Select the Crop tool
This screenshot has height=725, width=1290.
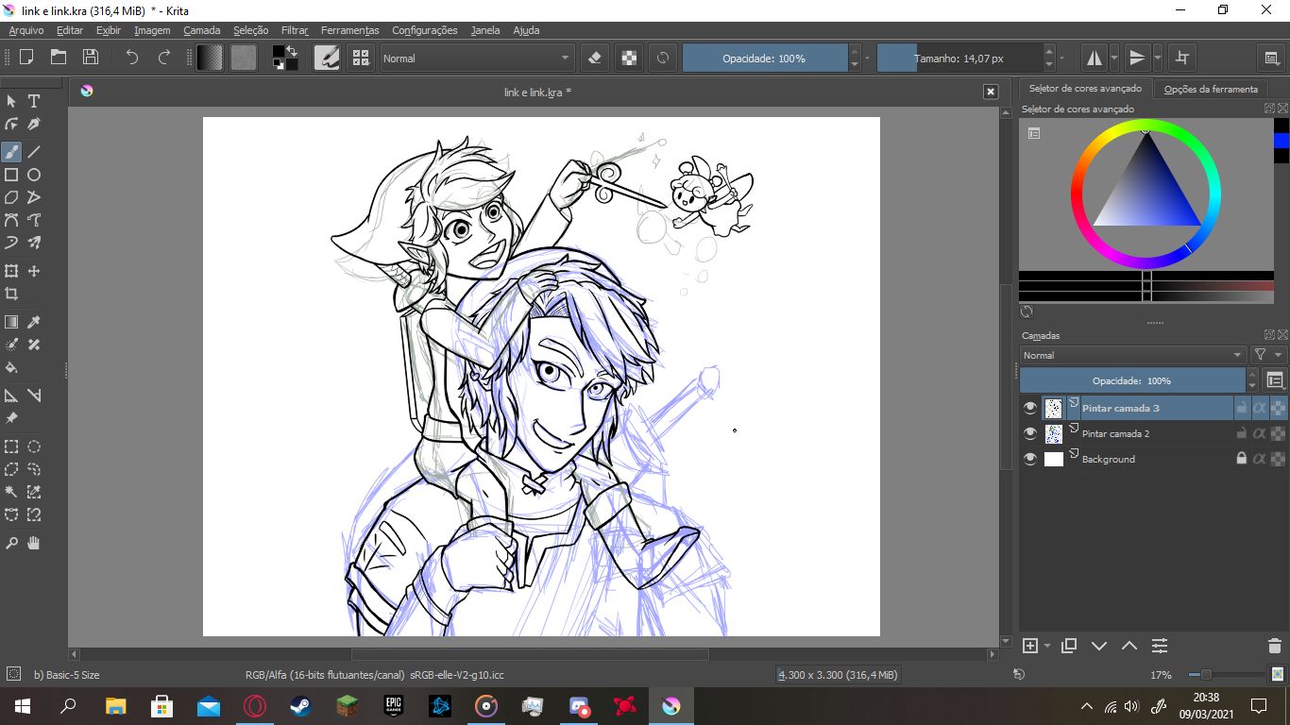tap(11, 294)
